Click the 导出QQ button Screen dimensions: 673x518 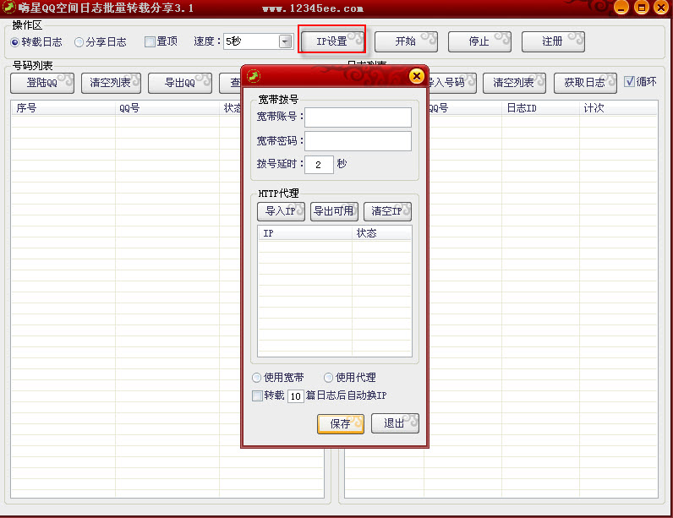180,82
